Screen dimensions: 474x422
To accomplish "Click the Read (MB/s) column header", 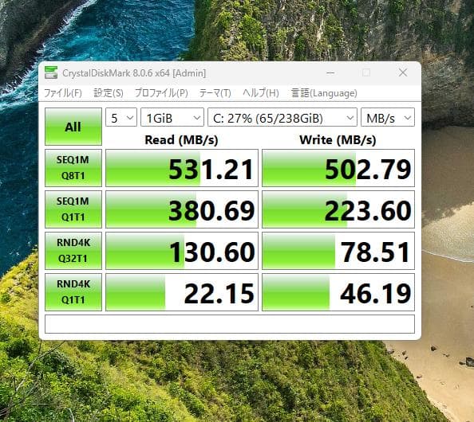I will point(181,140).
